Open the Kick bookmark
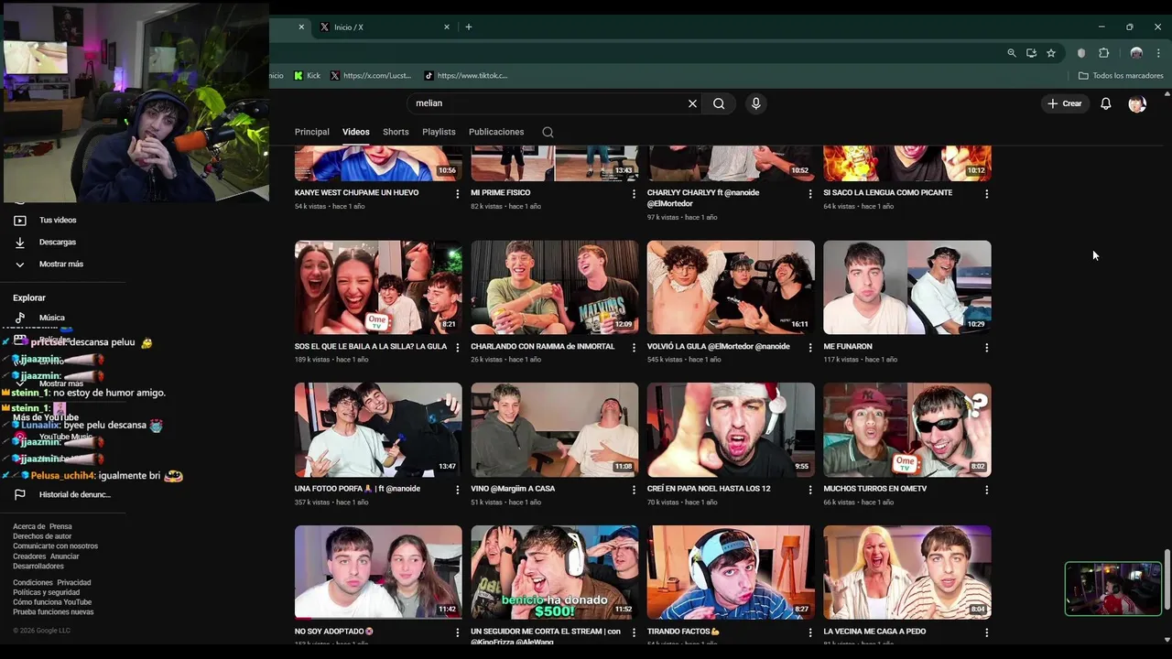 coord(307,76)
